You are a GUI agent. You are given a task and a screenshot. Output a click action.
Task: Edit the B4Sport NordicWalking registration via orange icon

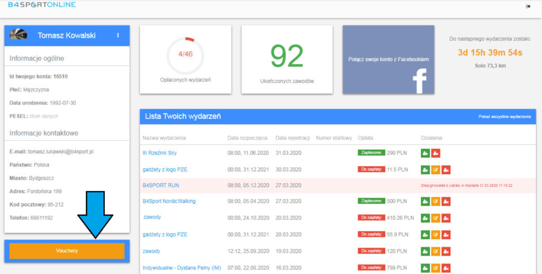tap(436, 201)
